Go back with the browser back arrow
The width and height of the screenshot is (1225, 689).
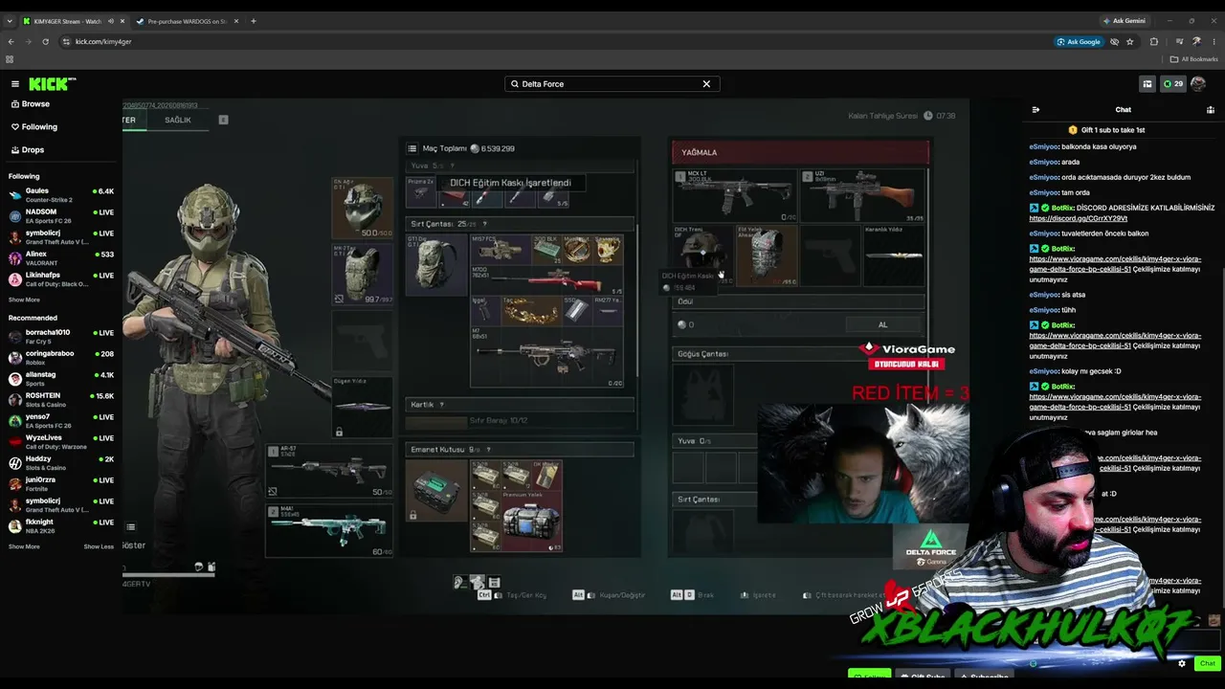click(x=11, y=42)
